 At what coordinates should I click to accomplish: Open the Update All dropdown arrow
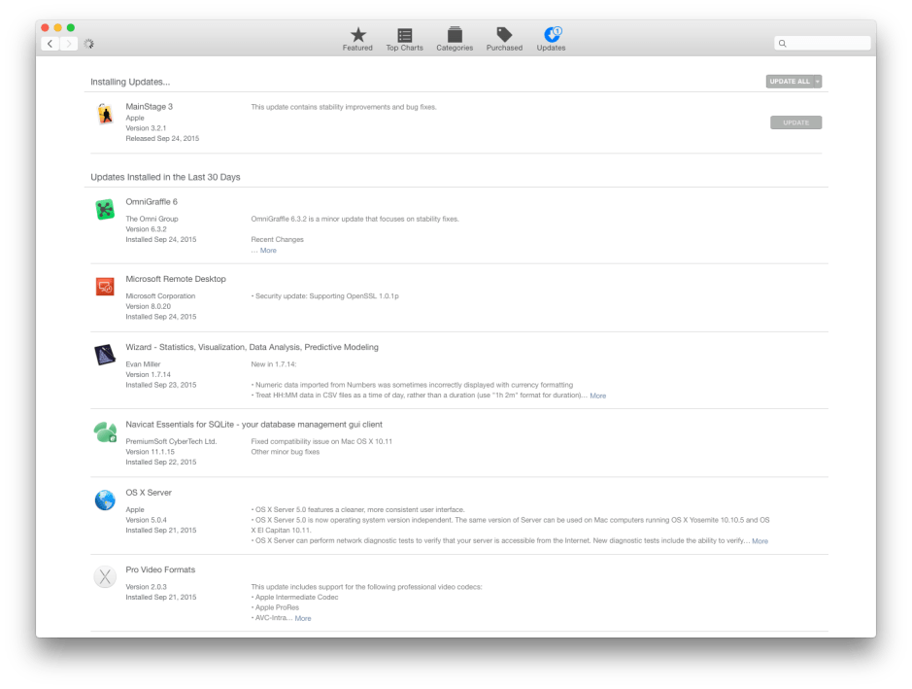817,82
